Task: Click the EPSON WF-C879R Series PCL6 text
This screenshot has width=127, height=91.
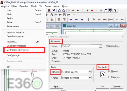Action: click(77, 54)
